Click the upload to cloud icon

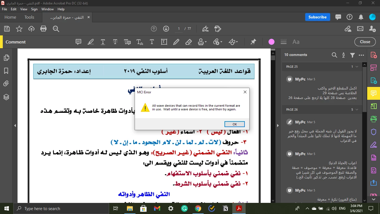(31, 29)
